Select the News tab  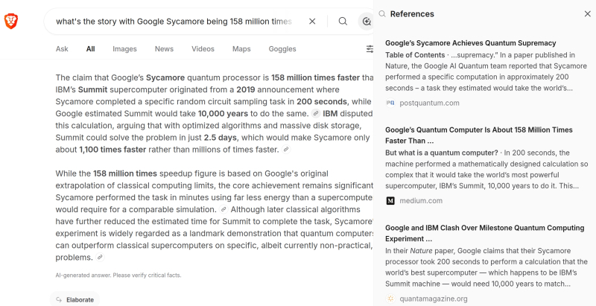[x=164, y=49]
